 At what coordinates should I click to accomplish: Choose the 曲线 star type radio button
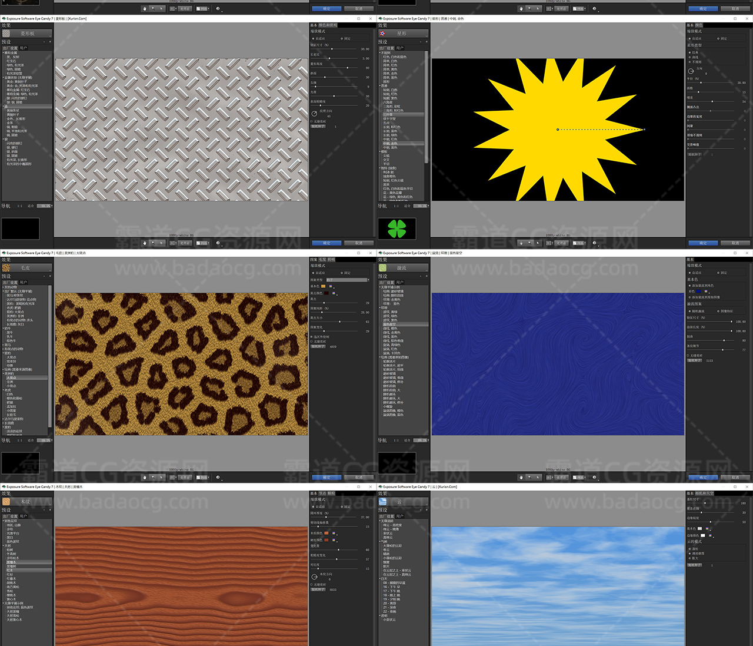[689, 57]
